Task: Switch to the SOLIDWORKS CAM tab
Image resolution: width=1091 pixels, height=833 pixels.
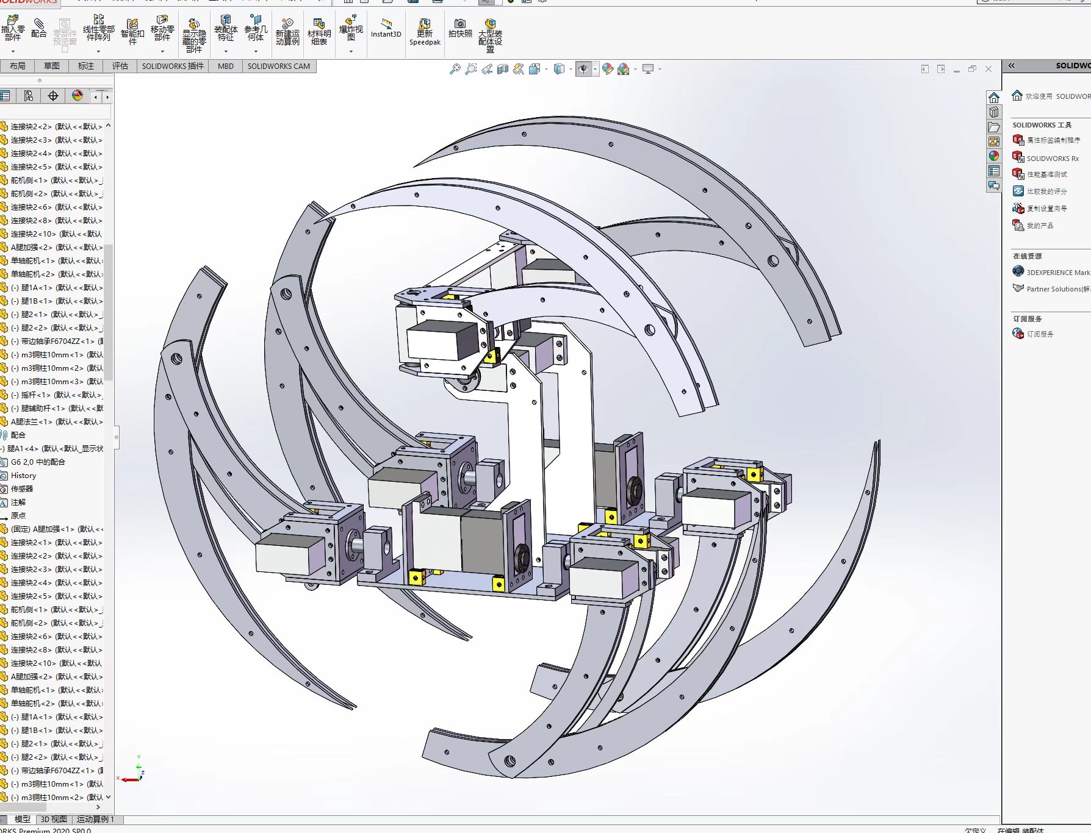Action: tap(278, 66)
